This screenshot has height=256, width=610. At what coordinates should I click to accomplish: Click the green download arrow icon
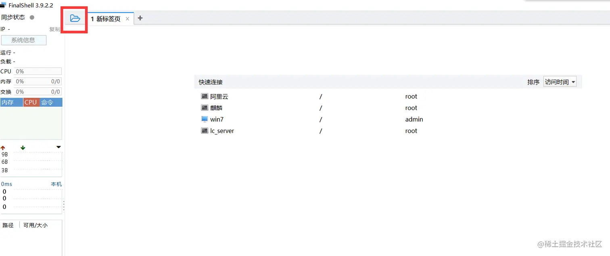23,148
